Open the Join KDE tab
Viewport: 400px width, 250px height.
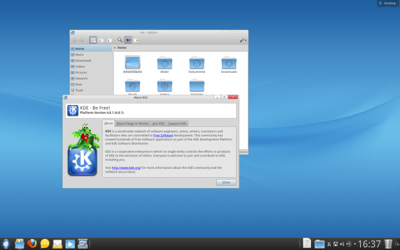[x=158, y=124]
